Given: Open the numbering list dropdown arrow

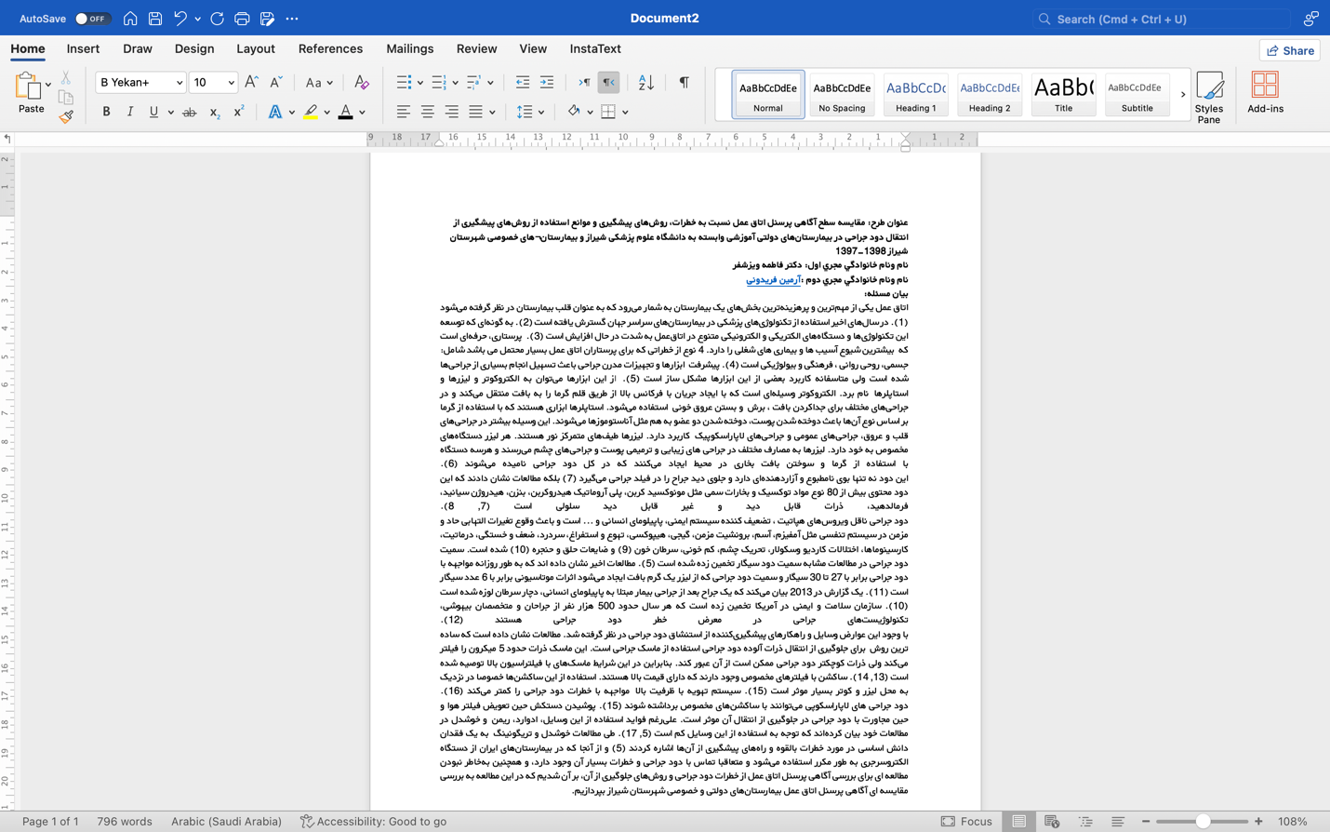Looking at the screenshot, I should coord(455,83).
